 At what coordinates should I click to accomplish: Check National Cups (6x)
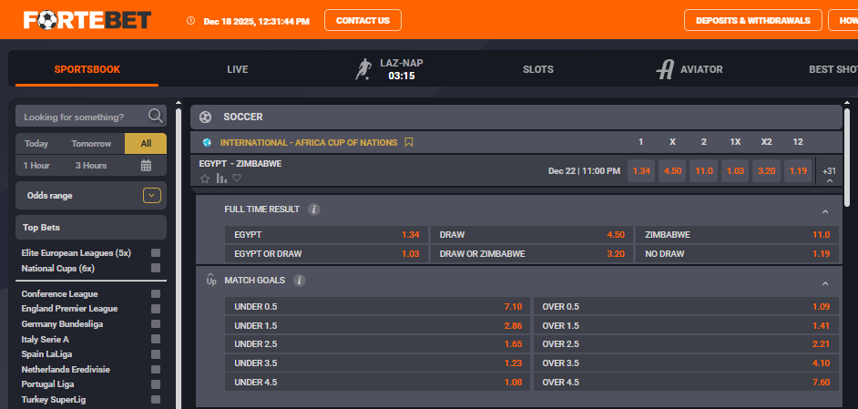(x=156, y=268)
